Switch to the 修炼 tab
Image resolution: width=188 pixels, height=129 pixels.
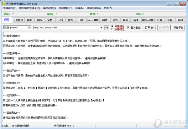pos(70,20)
